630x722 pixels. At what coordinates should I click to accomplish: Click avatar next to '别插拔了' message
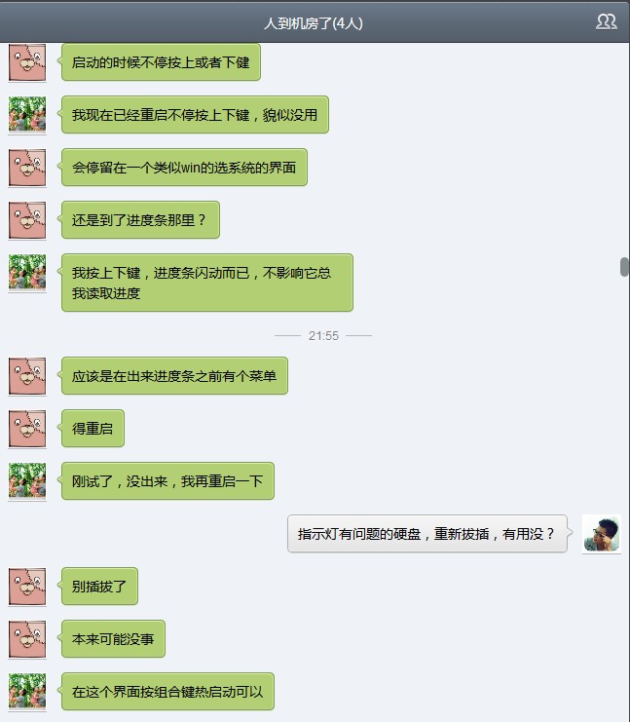click(27, 587)
